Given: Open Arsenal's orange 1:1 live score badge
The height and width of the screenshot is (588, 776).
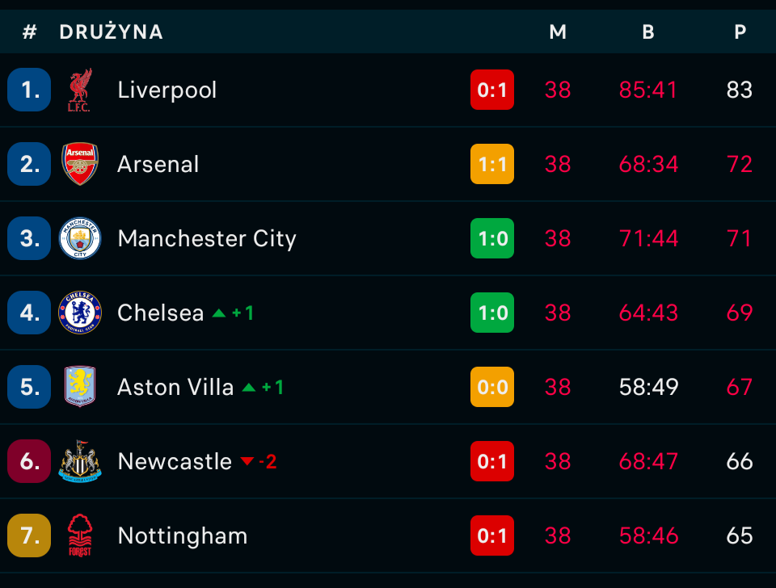Looking at the screenshot, I should coord(492,164).
